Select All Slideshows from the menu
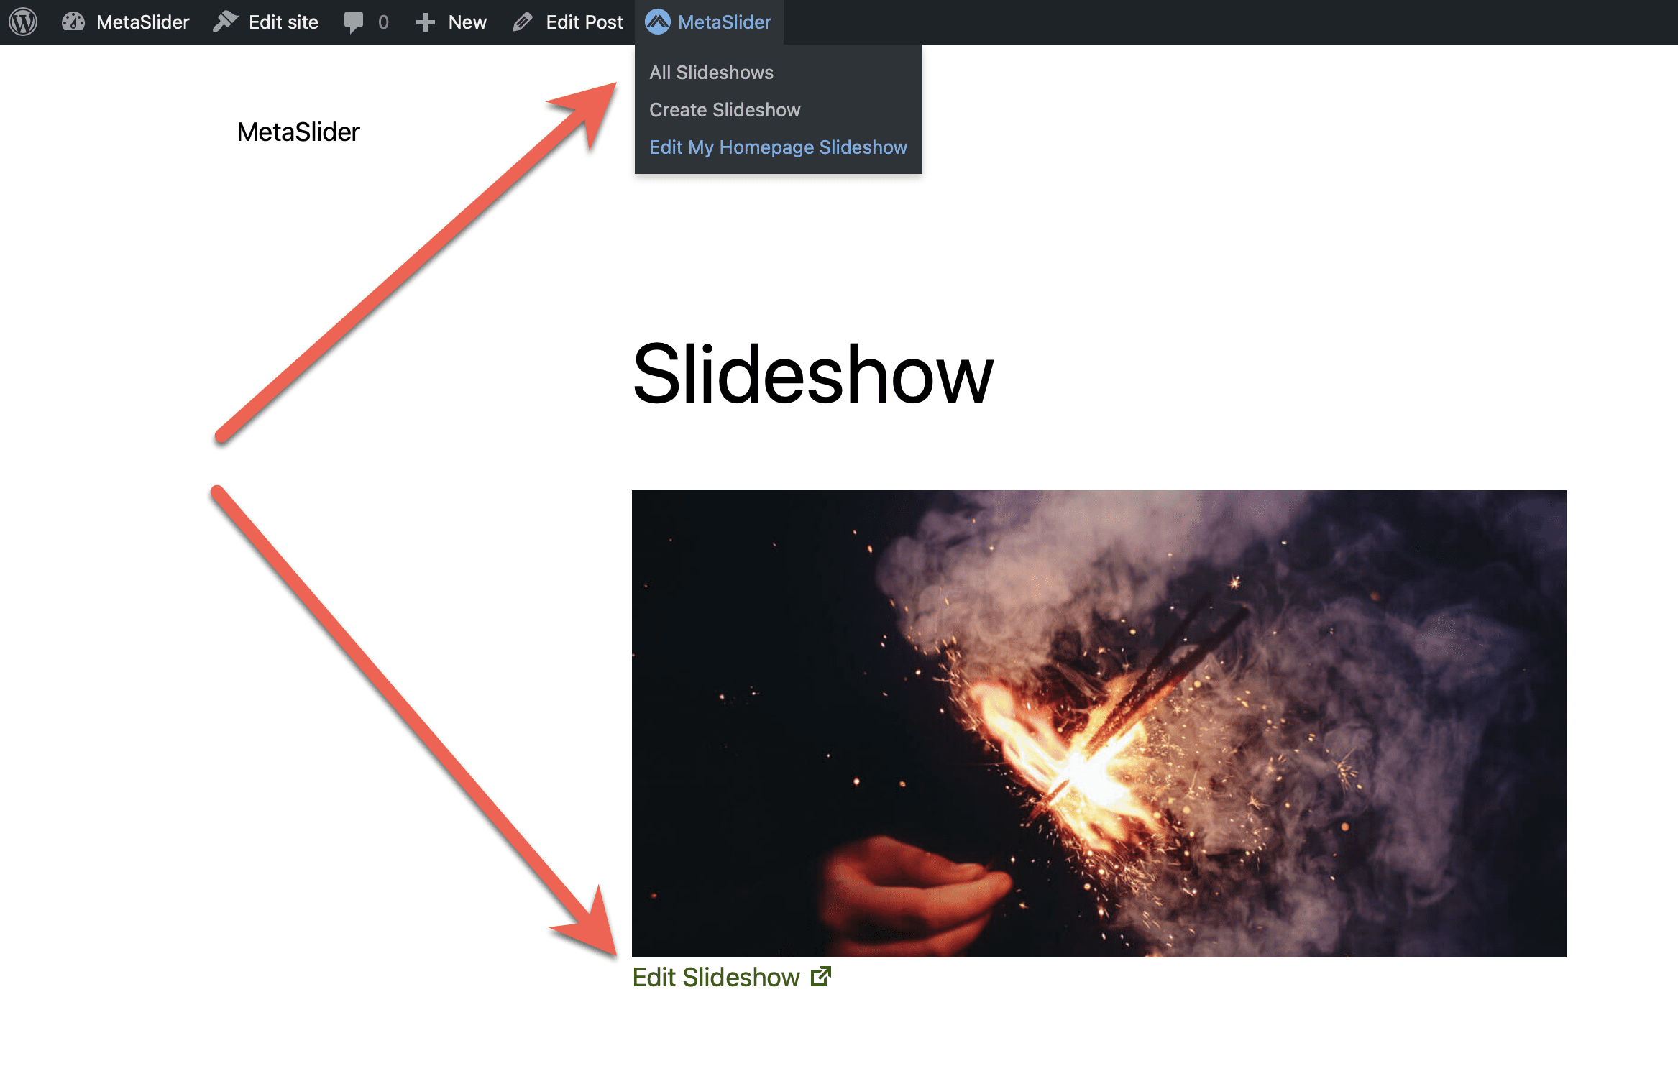 (710, 73)
